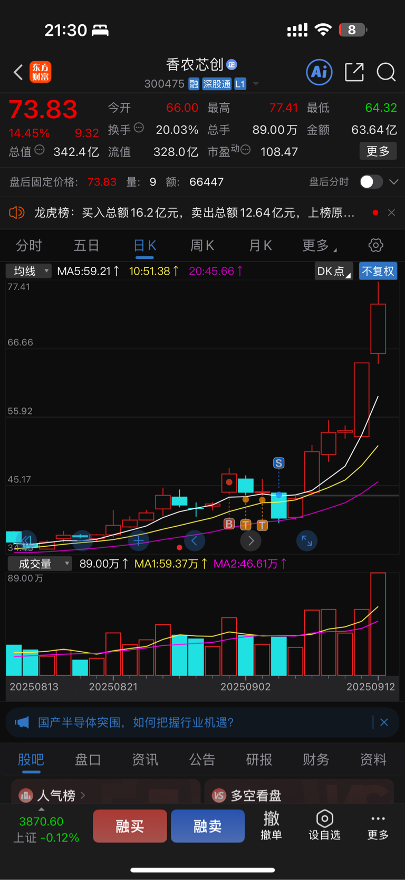This screenshot has height=880, width=405.
Task: Switch to 周K chart tab
Action: pyautogui.click(x=202, y=246)
